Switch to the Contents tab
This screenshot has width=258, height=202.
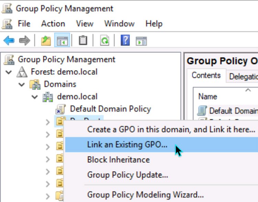(206, 75)
